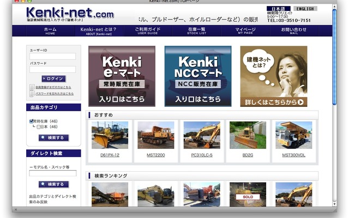
Task: Toggle the 常時在庫 (46) checkbox
Action: tap(32, 122)
